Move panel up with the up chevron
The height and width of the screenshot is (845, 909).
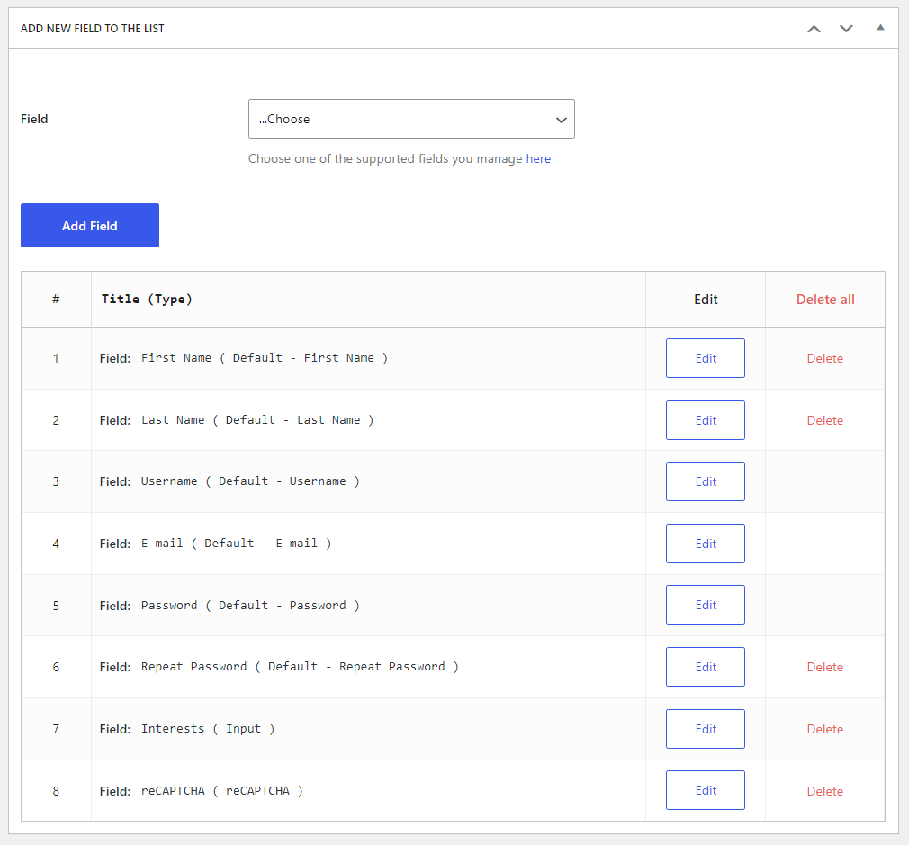(814, 29)
